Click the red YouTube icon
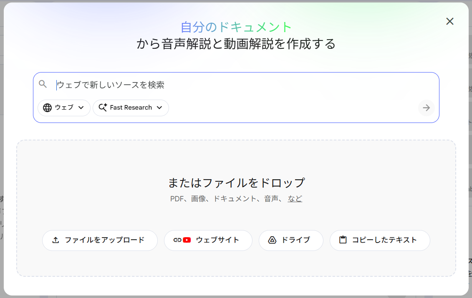Image resolution: width=472 pixels, height=298 pixels. click(187, 240)
